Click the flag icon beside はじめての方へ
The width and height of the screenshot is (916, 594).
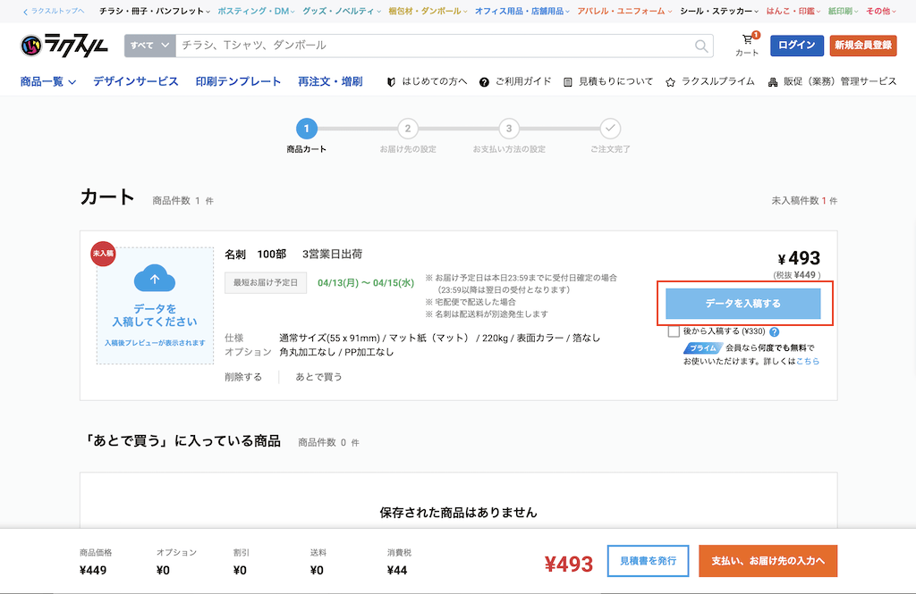391,81
